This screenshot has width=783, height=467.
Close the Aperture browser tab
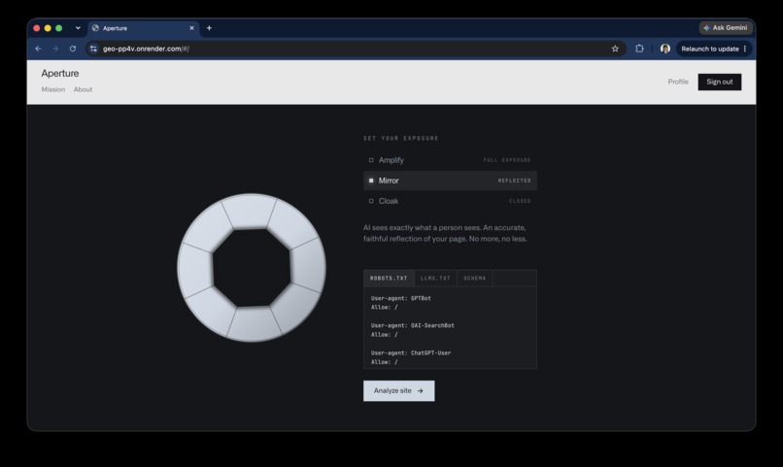click(191, 28)
